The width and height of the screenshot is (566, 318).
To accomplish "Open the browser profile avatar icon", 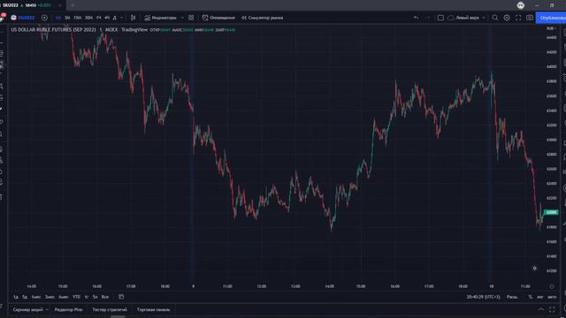I will [x=521, y=5].
